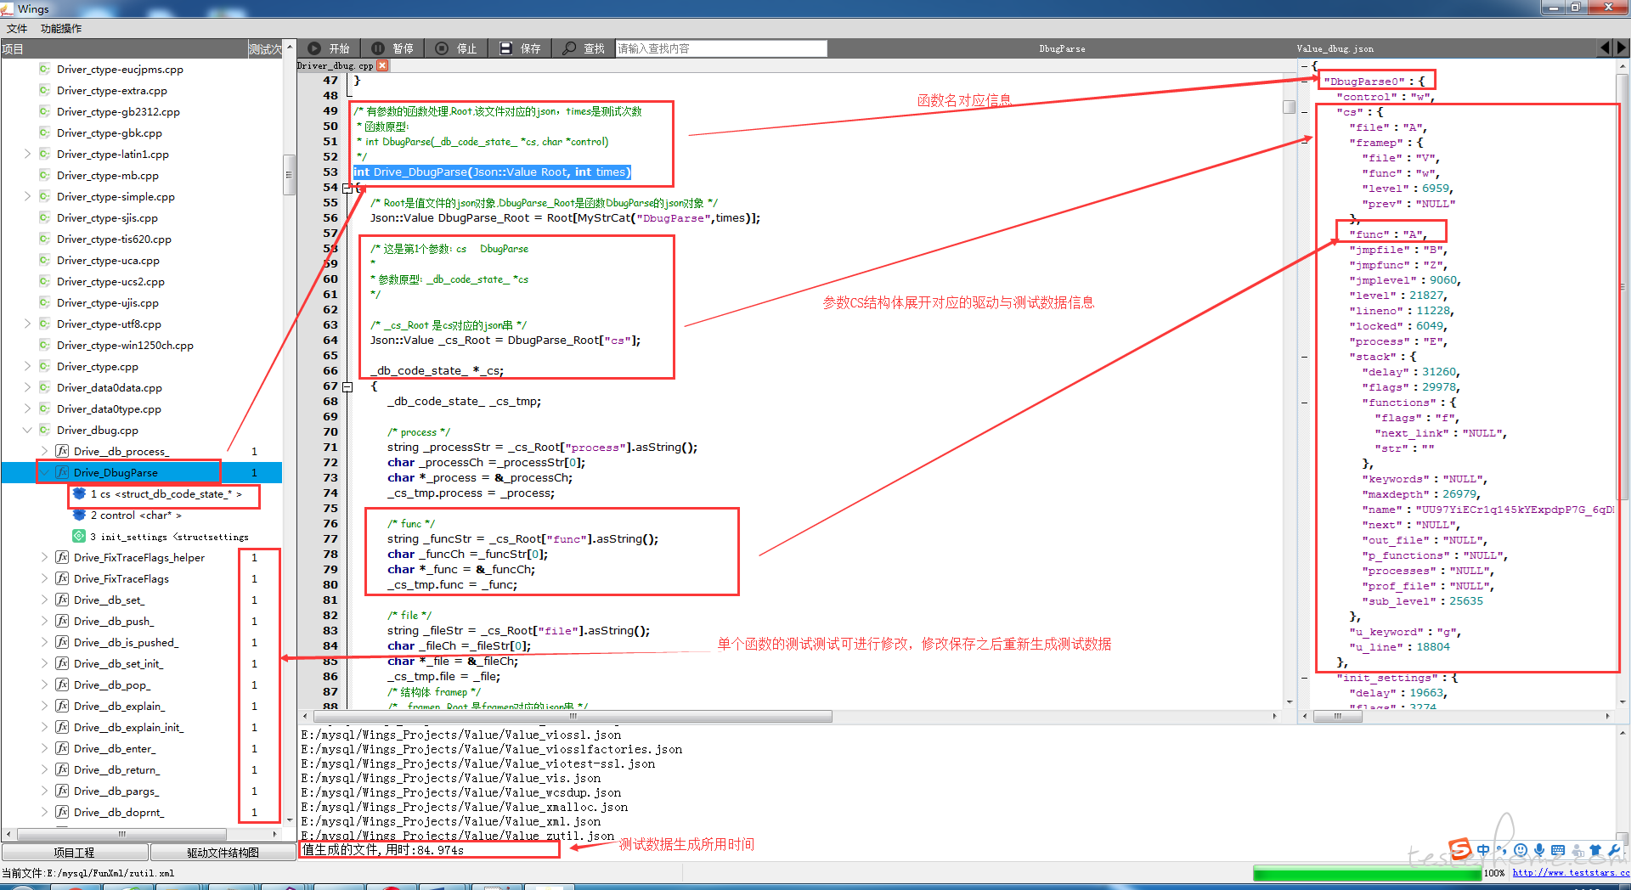Click the function icon of Drive__db_enter_
The width and height of the screenshot is (1631, 890).
pos(62,748)
